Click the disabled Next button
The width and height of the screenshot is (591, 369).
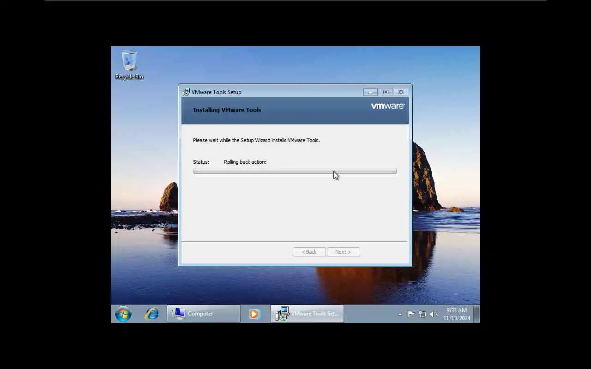[343, 252]
